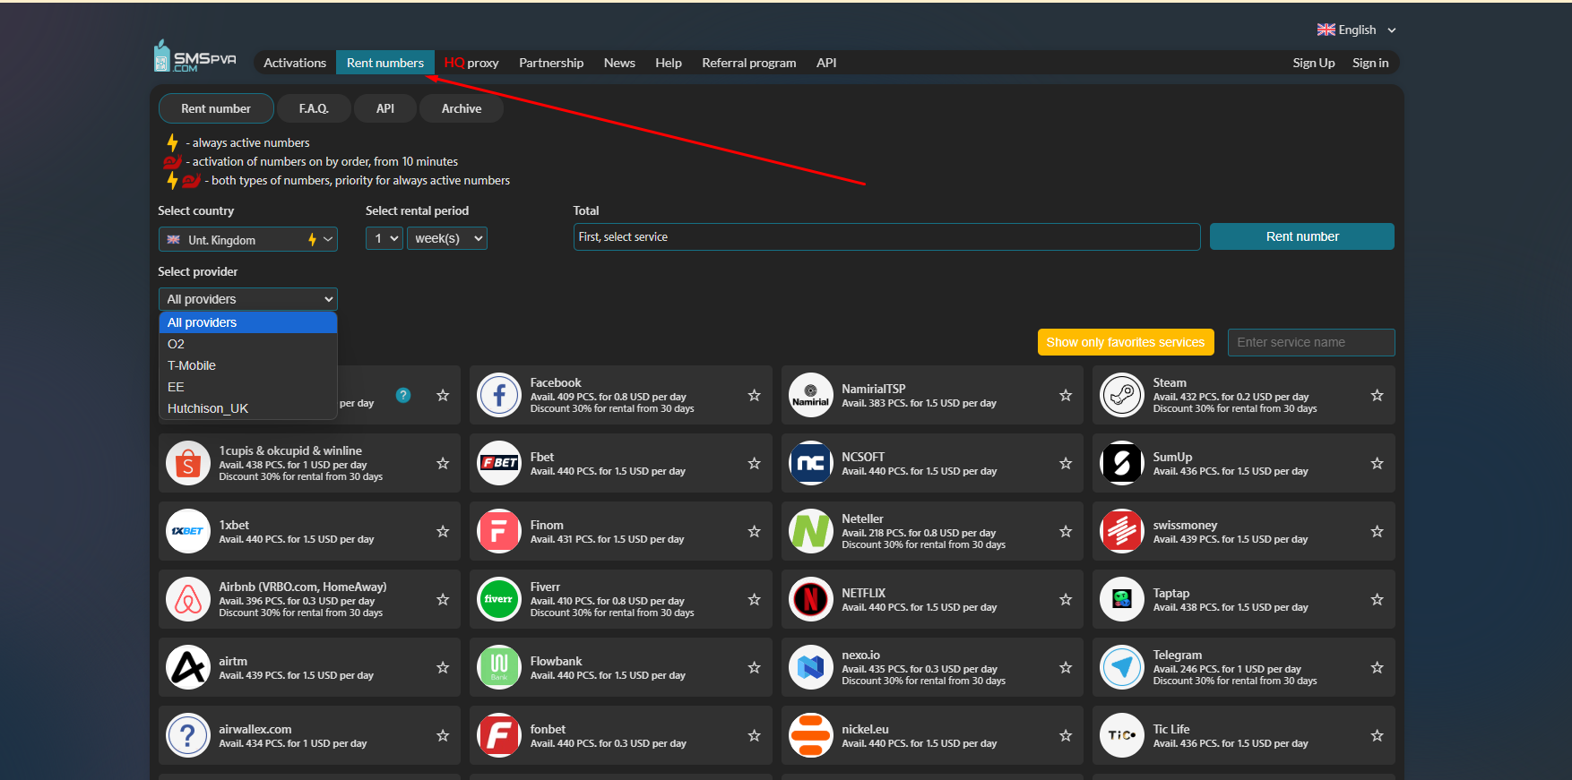
Task: Mark 1xbet as favorite with star
Action: point(443,531)
